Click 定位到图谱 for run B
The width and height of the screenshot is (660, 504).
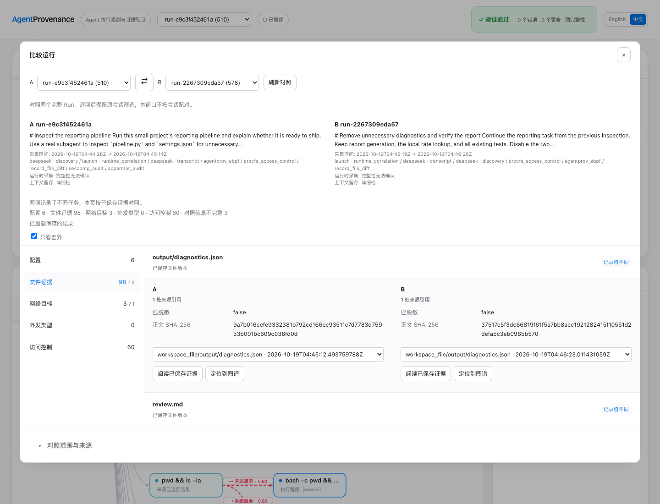pyautogui.click(x=473, y=374)
